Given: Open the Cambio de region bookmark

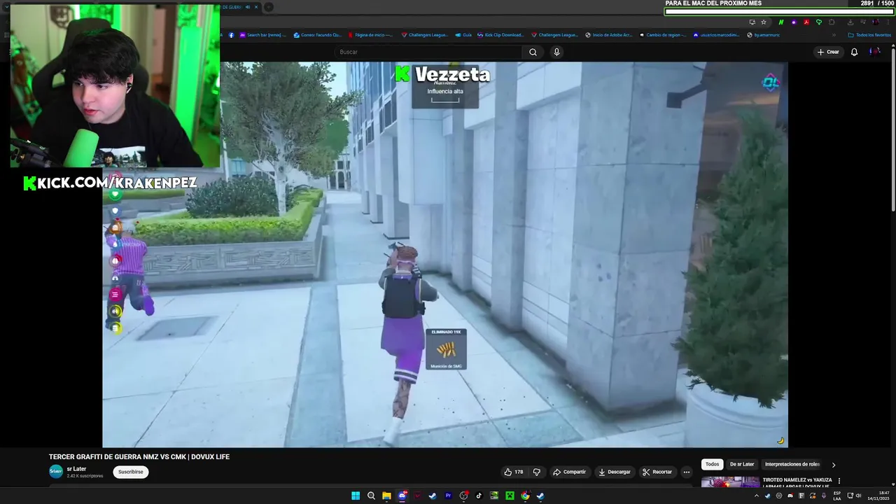Looking at the screenshot, I should point(662,34).
